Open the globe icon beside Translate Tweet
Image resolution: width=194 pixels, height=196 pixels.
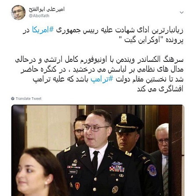13,99
